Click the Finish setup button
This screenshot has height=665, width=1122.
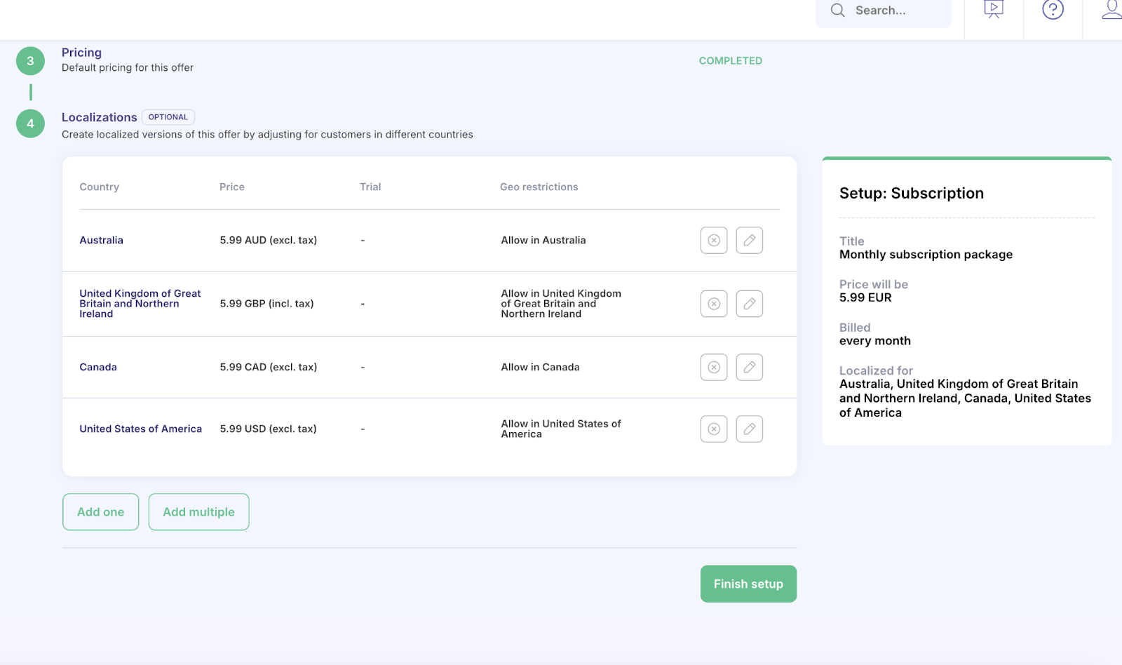[x=748, y=584]
